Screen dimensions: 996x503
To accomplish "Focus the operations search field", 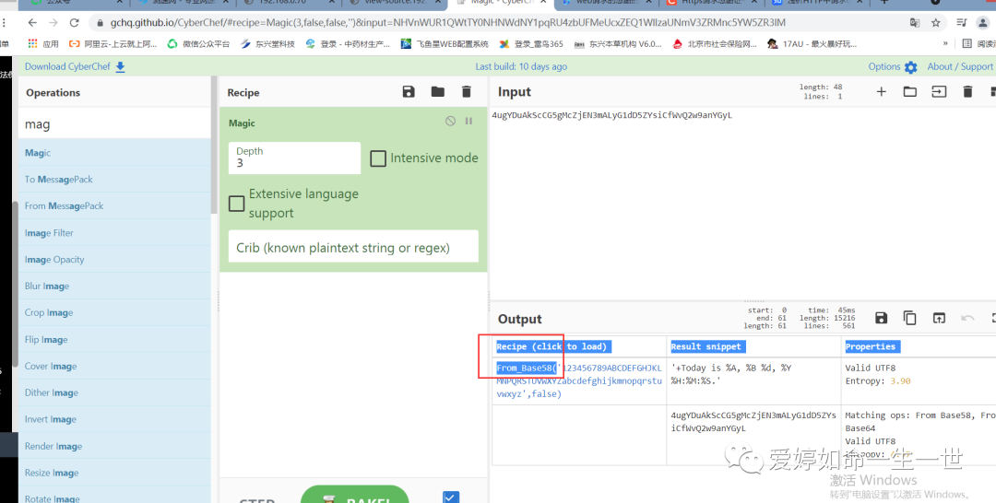I will (114, 124).
